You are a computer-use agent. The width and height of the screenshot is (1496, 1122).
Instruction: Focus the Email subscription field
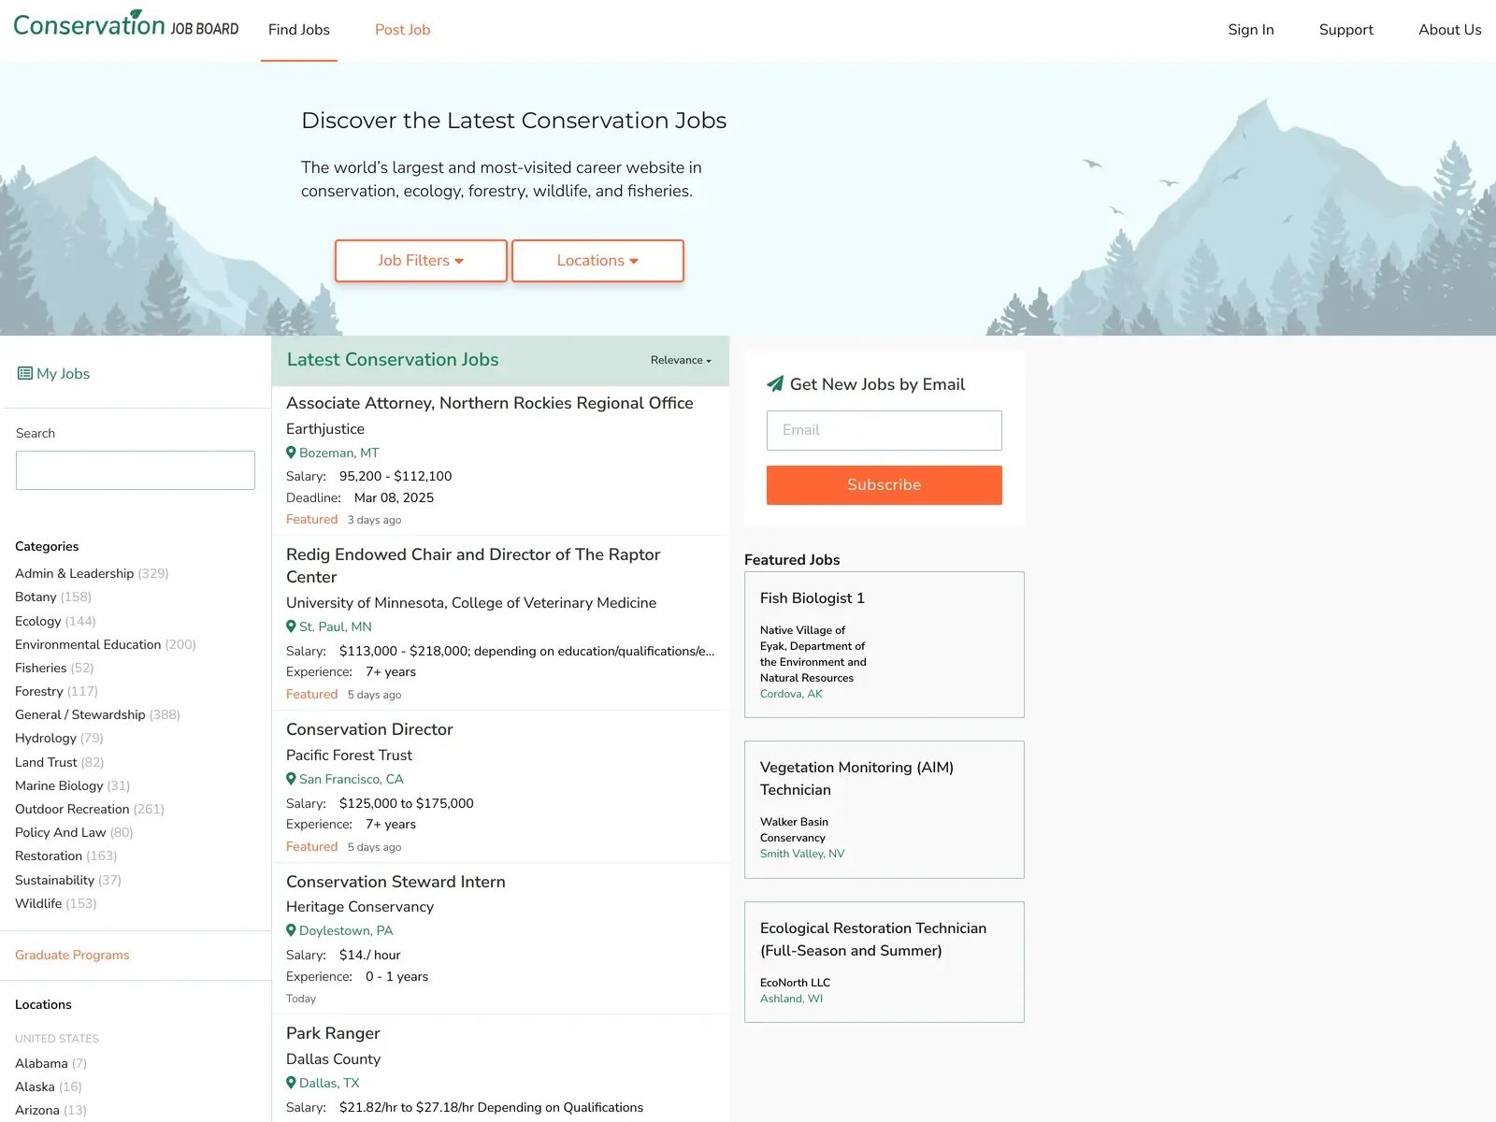click(885, 430)
